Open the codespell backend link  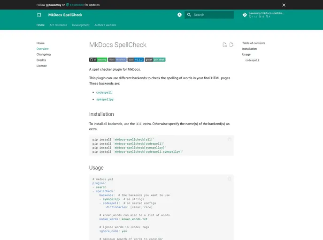104,92
